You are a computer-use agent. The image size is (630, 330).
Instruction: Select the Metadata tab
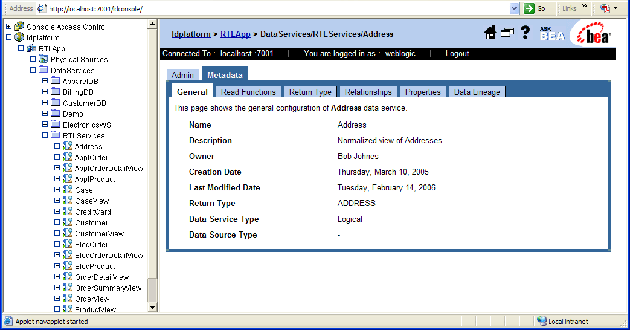pos(225,75)
